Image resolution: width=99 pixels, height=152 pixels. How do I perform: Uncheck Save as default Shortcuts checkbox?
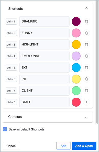tap(5, 129)
